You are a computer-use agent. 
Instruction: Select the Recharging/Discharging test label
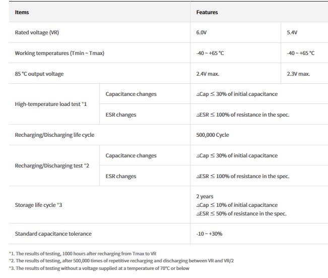click(x=52, y=165)
